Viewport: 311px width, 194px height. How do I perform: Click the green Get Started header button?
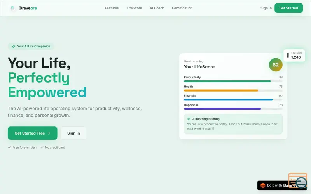point(288,8)
